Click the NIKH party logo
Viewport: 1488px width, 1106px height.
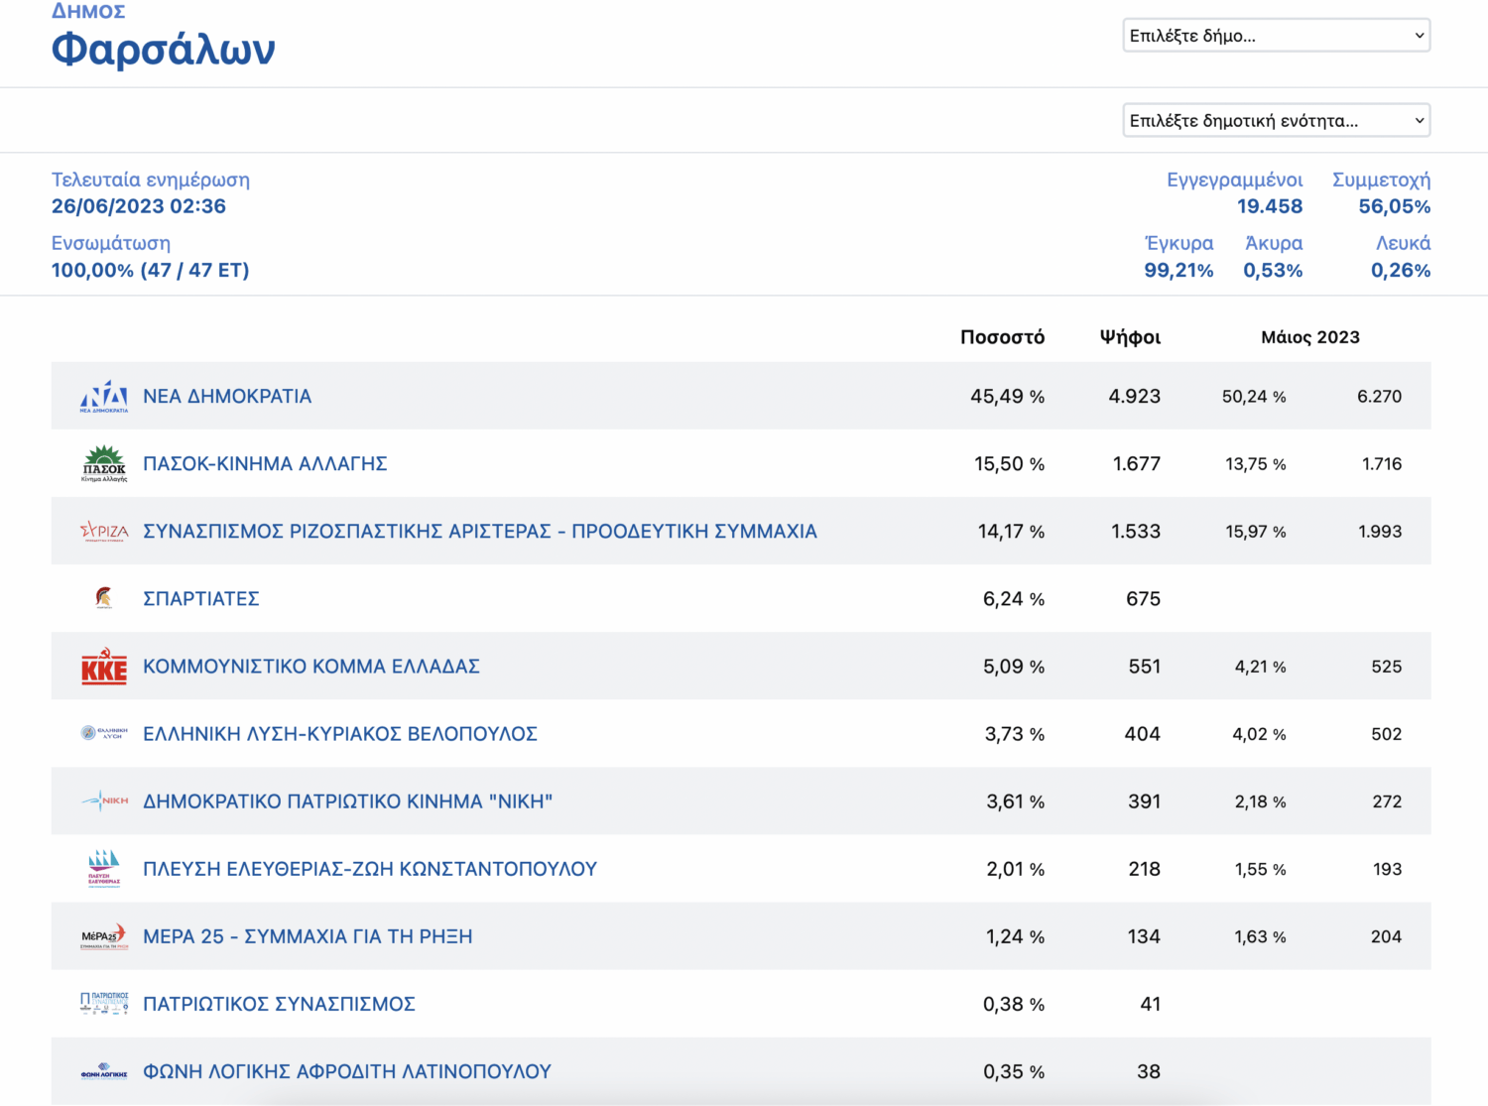104,800
